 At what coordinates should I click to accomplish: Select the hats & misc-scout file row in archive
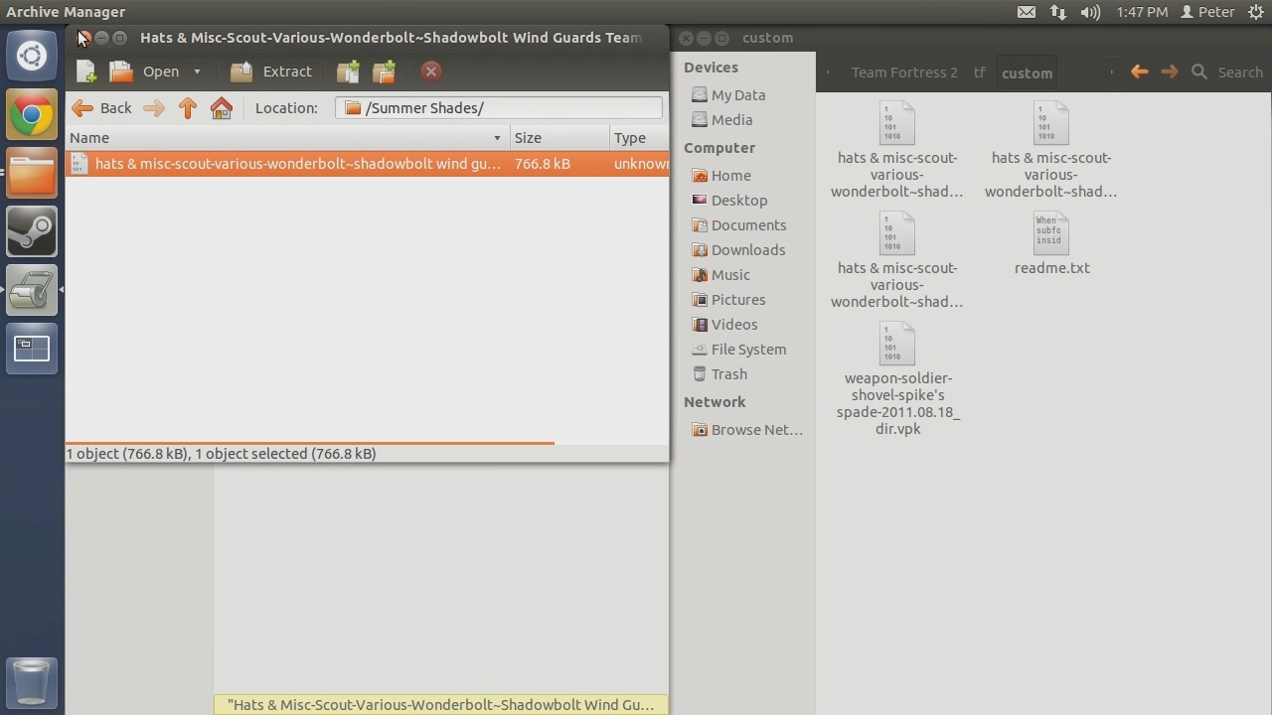click(x=368, y=164)
